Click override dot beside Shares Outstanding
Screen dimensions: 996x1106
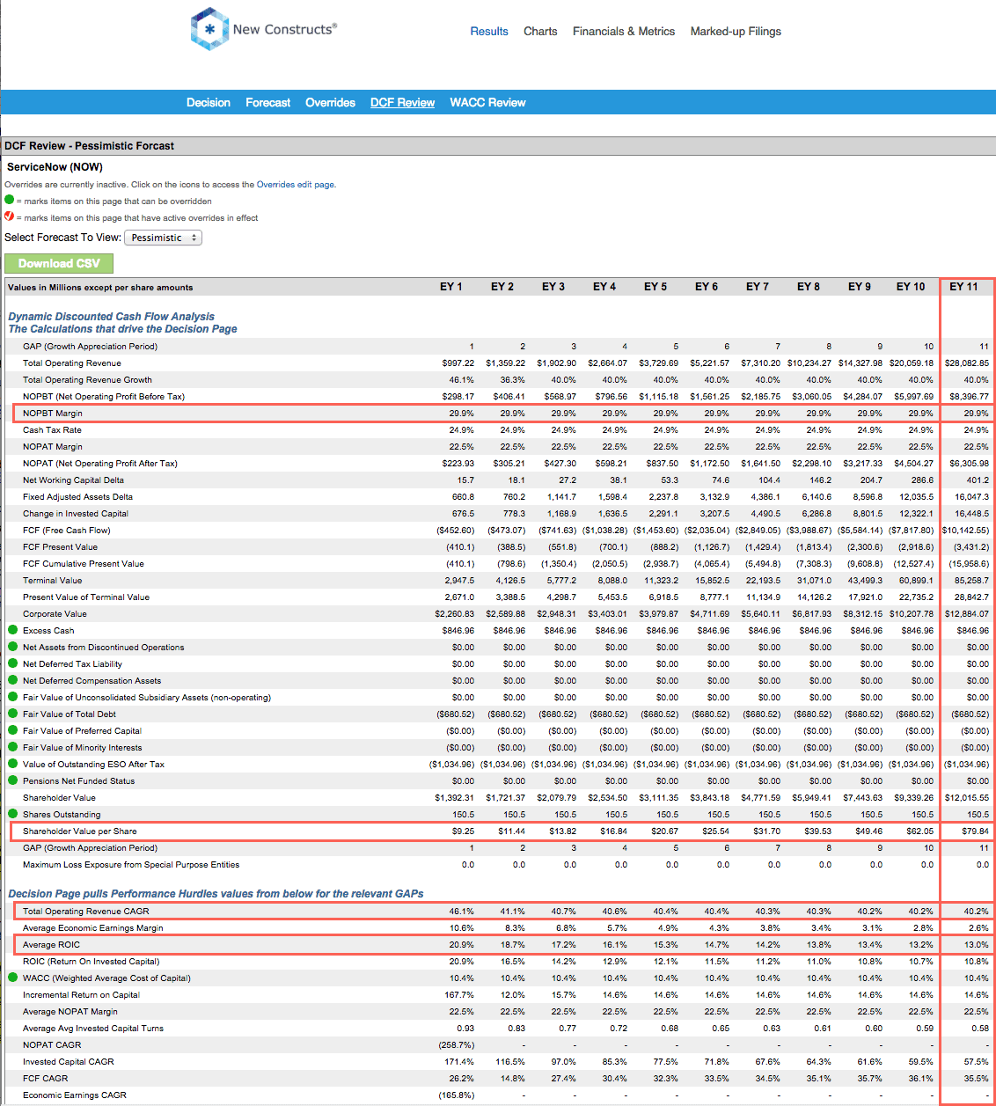[x=13, y=814]
